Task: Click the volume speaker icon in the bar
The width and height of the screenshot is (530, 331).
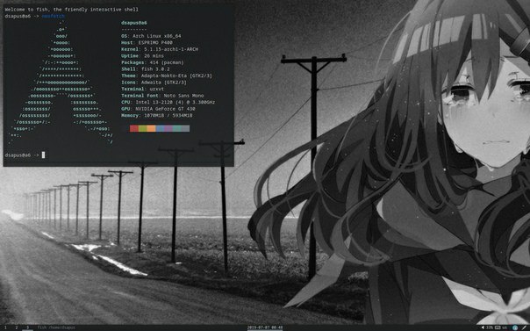Action: click(483, 327)
